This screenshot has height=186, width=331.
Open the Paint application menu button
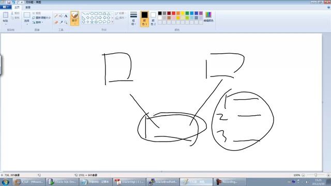coord(6,7)
